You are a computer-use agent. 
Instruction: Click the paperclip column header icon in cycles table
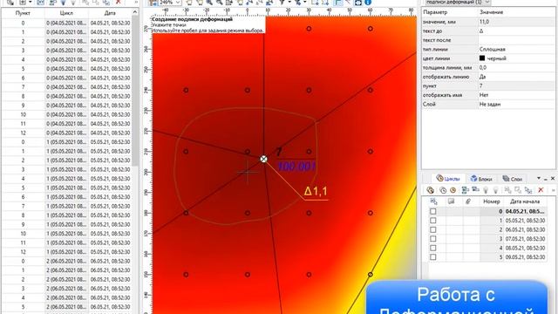click(468, 201)
